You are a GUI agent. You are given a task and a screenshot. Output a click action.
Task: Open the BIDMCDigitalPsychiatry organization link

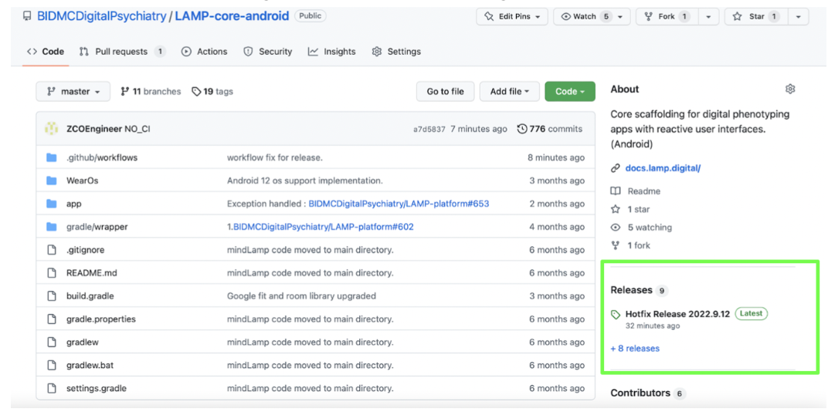(x=101, y=16)
